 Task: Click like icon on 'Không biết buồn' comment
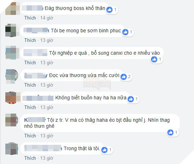pos(131,99)
